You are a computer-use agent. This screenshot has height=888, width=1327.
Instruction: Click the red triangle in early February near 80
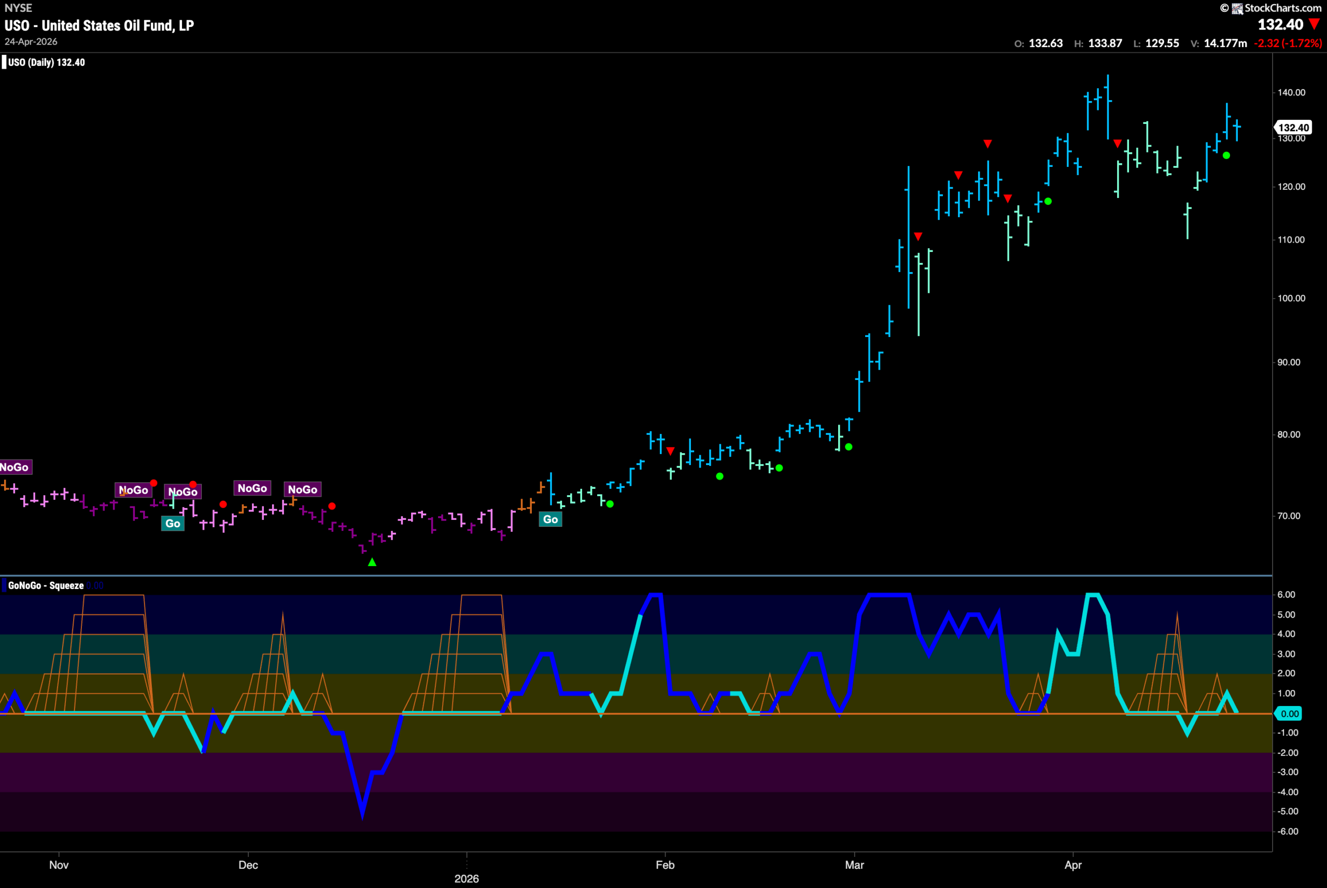670,452
